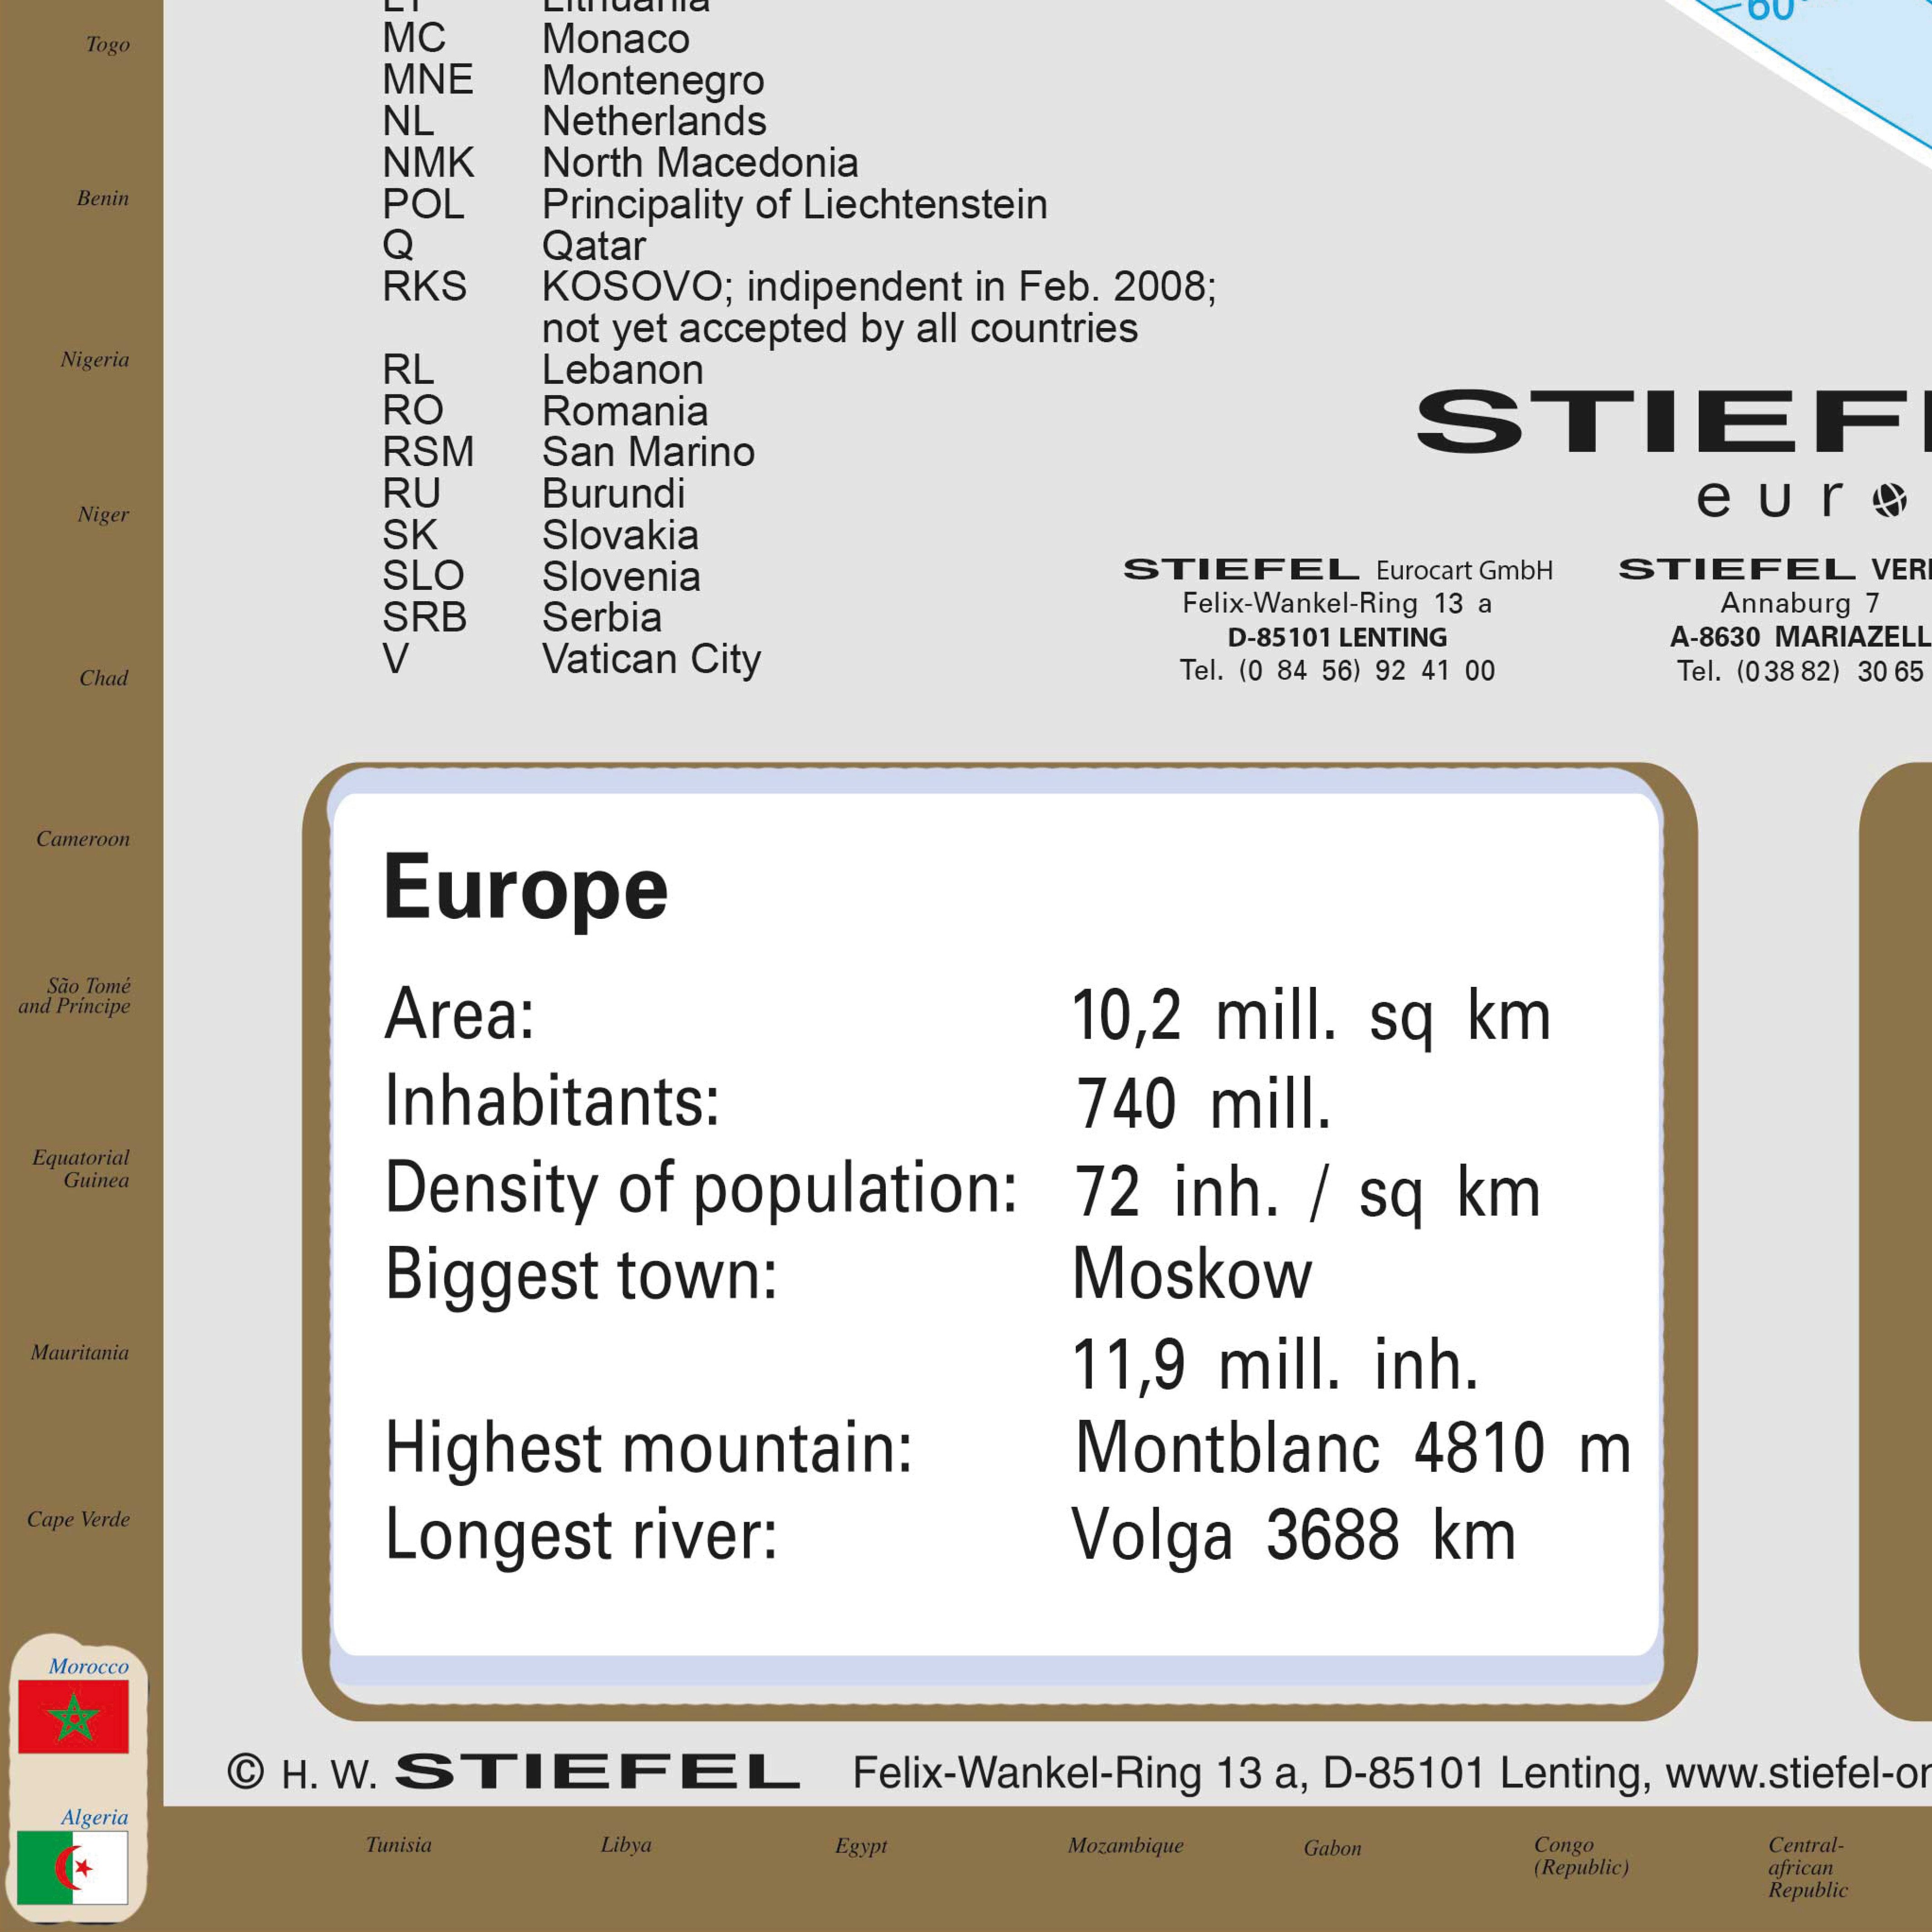Click the Stiefel globe logo icon
The image size is (1932, 1932).
(x=1890, y=500)
